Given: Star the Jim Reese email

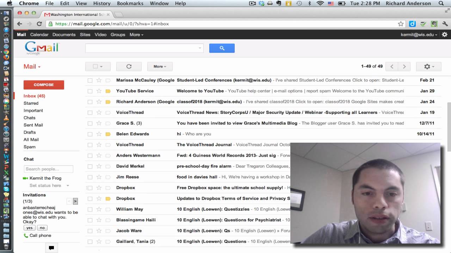Looking at the screenshot, I should [x=99, y=177].
